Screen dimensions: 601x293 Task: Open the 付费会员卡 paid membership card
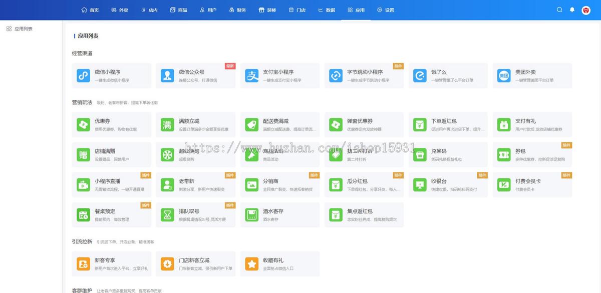pyautogui.click(x=532, y=184)
